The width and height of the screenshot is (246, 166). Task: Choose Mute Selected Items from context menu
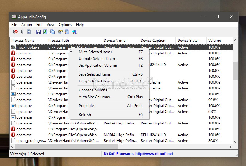tap(109, 52)
